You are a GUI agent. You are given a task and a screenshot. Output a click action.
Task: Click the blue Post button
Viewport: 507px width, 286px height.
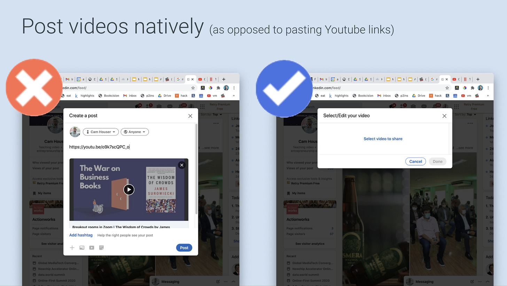[x=184, y=248]
